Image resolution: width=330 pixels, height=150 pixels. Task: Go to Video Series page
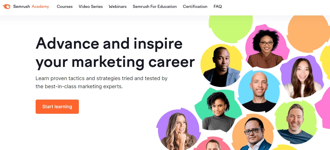91,7
